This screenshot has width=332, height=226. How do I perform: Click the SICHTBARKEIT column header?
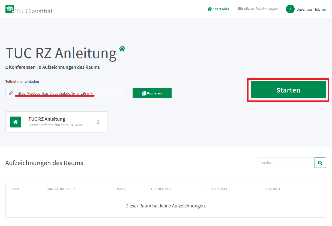217,189
